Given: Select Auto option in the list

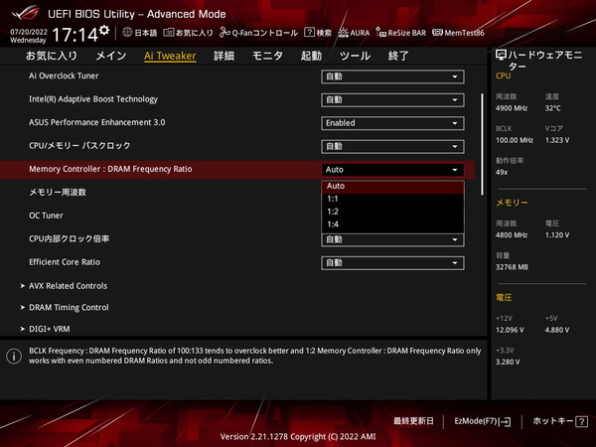Looking at the screenshot, I should click(x=392, y=187).
